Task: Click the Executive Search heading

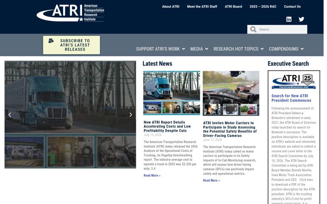Action: (x=288, y=63)
